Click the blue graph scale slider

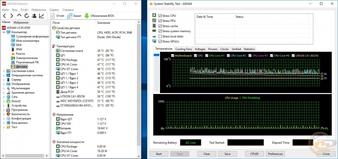click(x=156, y=55)
